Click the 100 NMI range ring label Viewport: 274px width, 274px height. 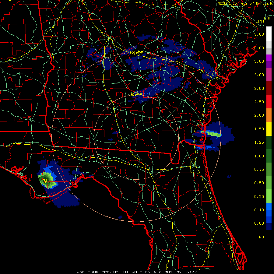[136, 52]
